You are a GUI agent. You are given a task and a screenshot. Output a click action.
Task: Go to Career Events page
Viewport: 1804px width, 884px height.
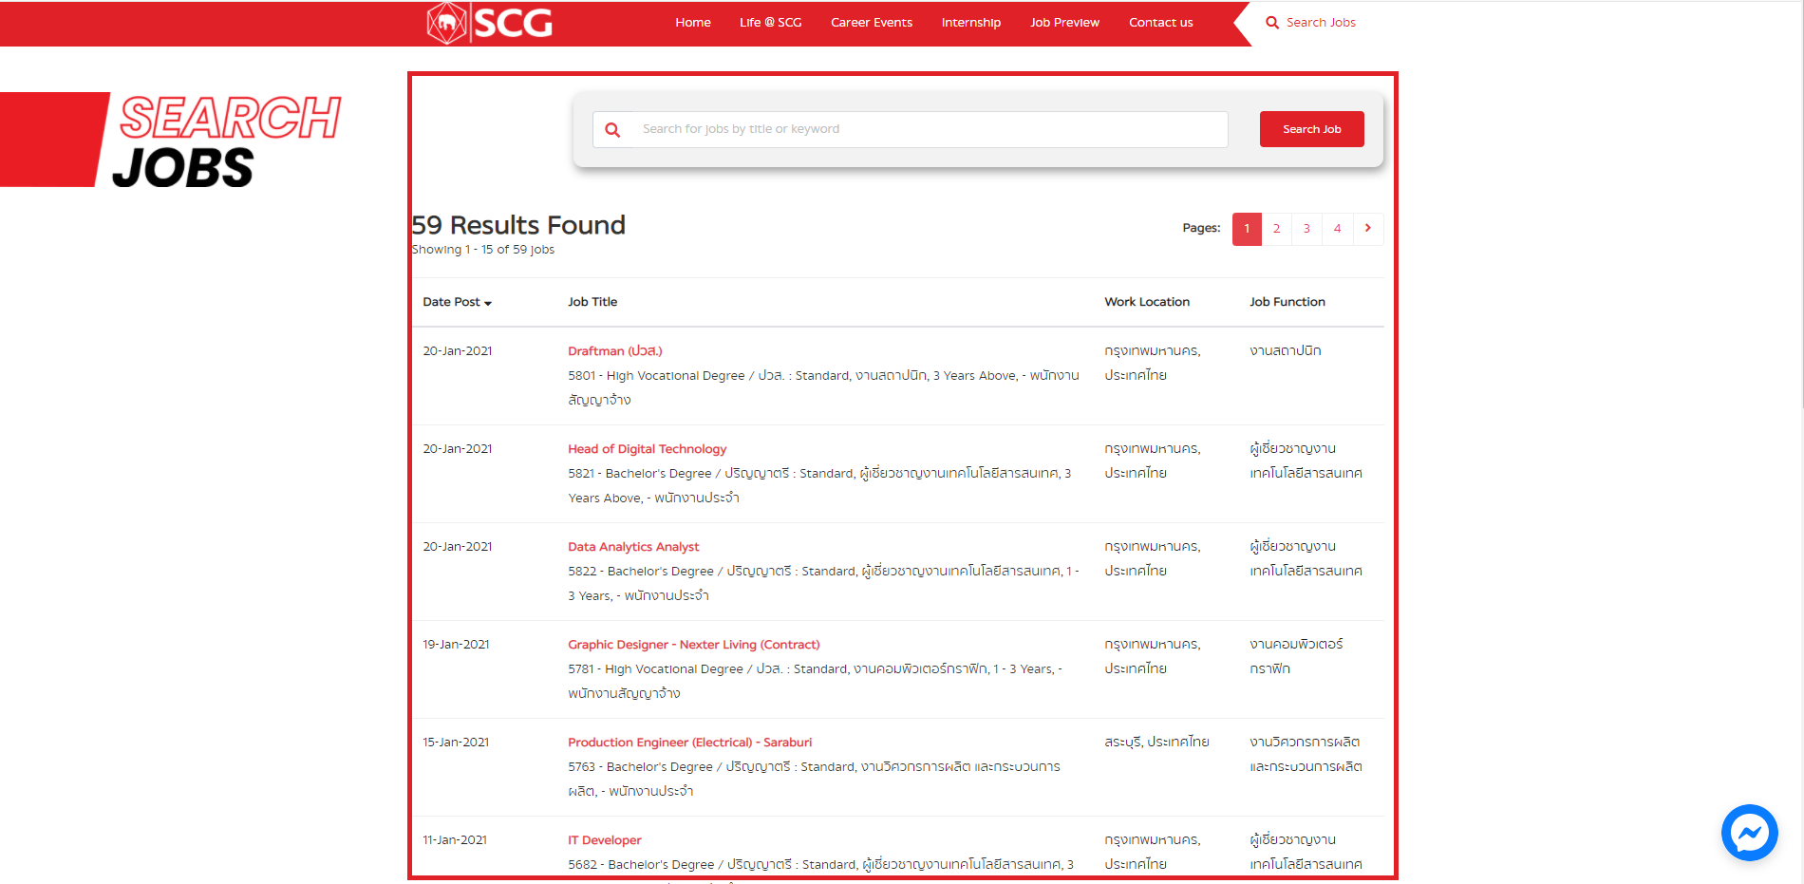[x=872, y=23]
